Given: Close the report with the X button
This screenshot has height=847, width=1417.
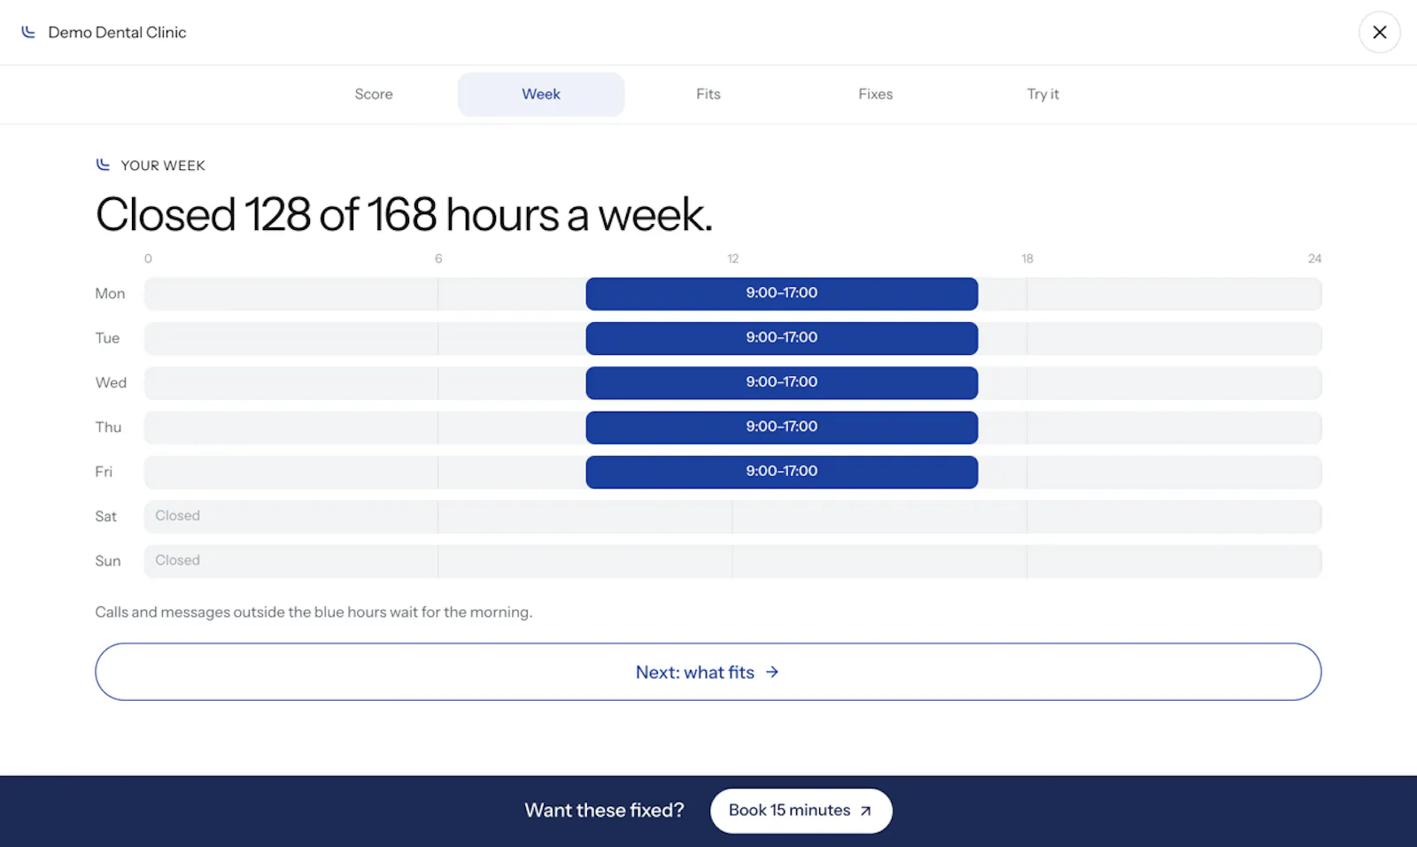Looking at the screenshot, I should (x=1379, y=32).
